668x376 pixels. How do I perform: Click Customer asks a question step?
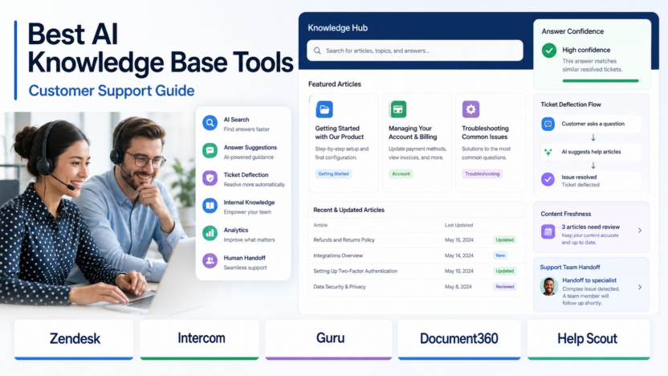[593, 124]
